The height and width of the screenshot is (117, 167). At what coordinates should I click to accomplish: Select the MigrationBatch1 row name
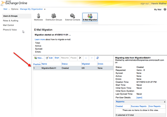tap(49, 68)
